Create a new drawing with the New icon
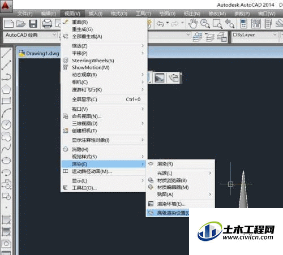 pos(9,24)
